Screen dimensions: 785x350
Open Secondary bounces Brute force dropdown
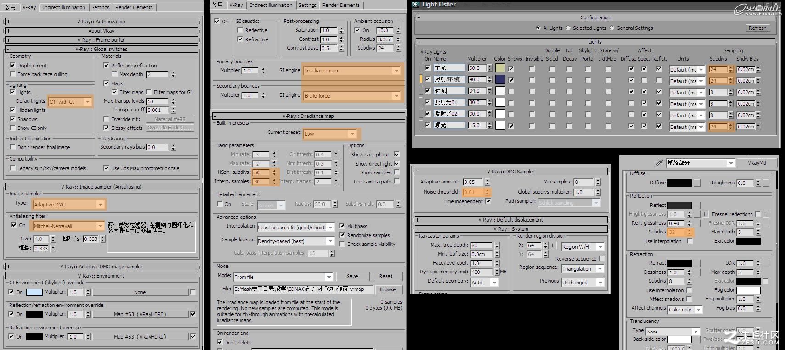(352, 96)
